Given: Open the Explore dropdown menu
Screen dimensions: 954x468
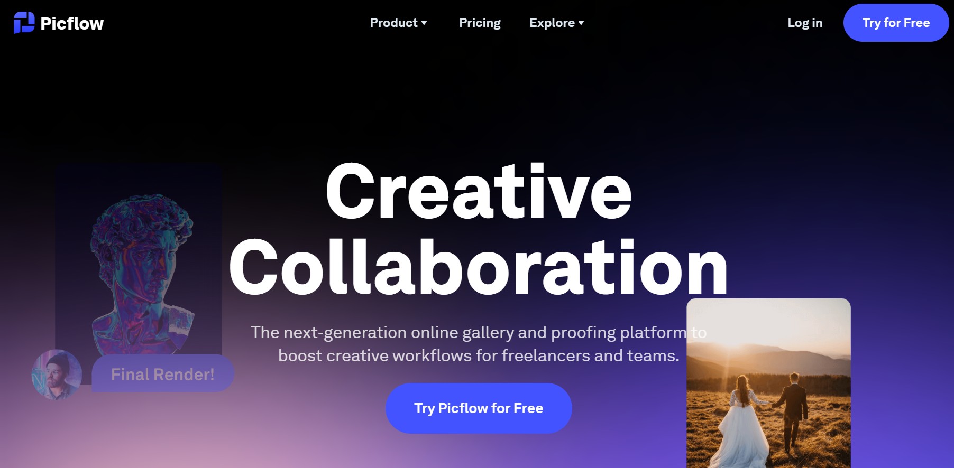Looking at the screenshot, I should [x=556, y=23].
